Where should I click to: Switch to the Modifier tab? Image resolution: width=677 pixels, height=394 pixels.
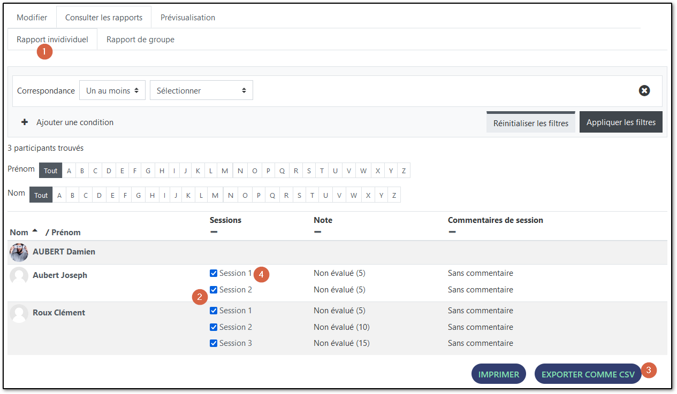coord(32,17)
